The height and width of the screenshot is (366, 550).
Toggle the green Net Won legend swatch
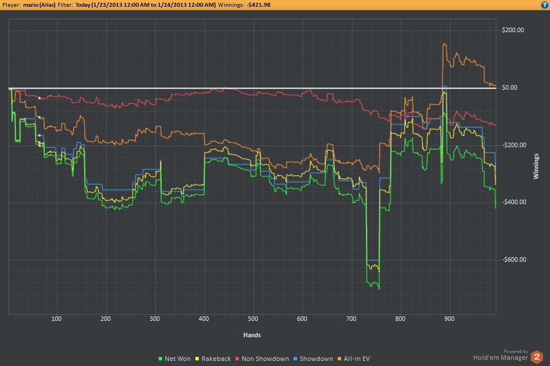[160, 359]
